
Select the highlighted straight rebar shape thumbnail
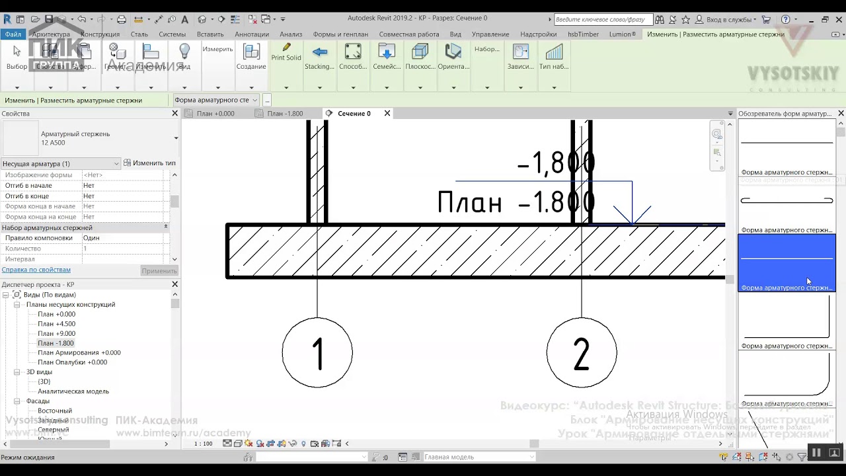pos(787,263)
